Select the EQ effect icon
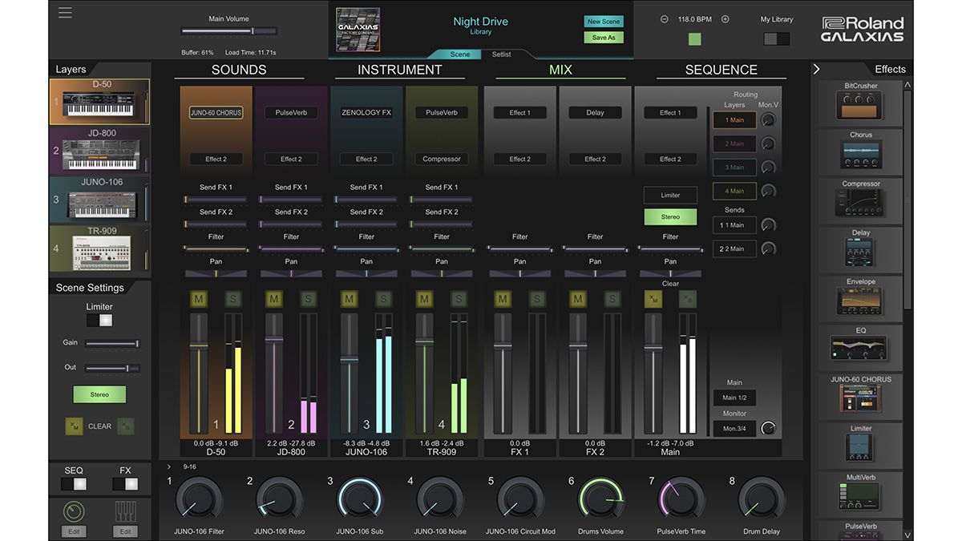 pyautogui.click(x=859, y=350)
